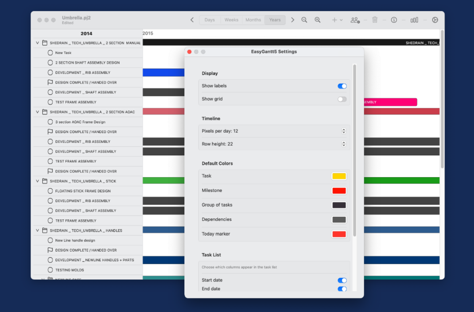Select the New Task row
Image resolution: width=474 pixels, height=312 pixels.
(88, 53)
